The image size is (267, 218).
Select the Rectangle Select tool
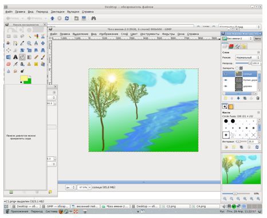click(x=9, y=36)
